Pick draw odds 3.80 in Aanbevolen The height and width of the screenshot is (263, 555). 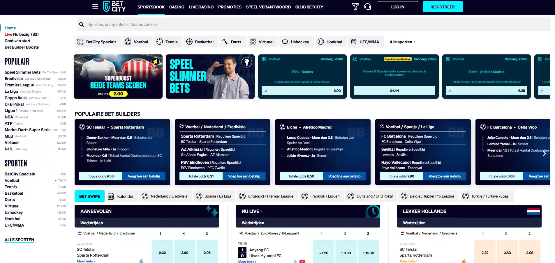185,252
